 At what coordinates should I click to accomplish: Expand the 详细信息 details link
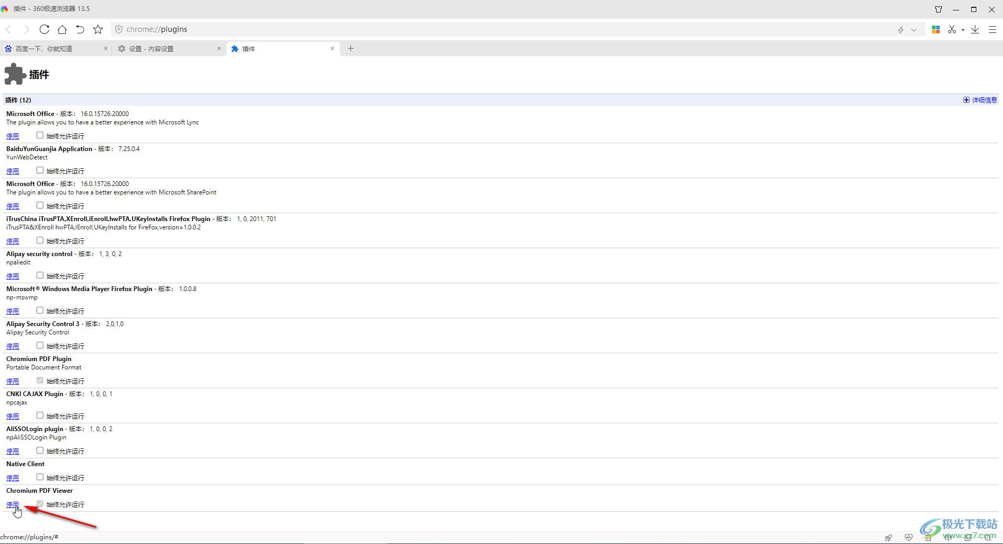click(x=980, y=100)
